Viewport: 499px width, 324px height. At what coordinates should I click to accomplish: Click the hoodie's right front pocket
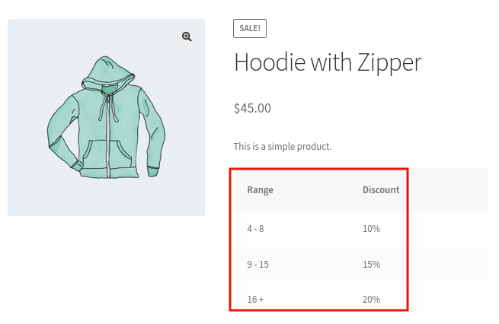click(x=126, y=153)
